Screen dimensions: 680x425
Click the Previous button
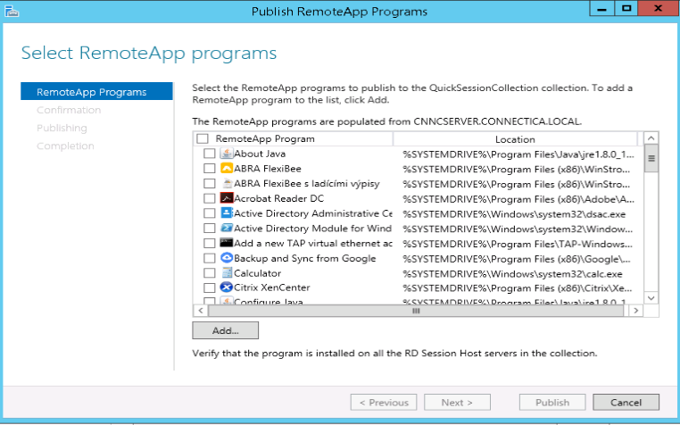pyautogui.click(x=384, y=403)
